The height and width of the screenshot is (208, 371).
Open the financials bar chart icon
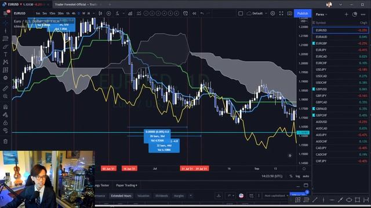[x=130, y=13]
